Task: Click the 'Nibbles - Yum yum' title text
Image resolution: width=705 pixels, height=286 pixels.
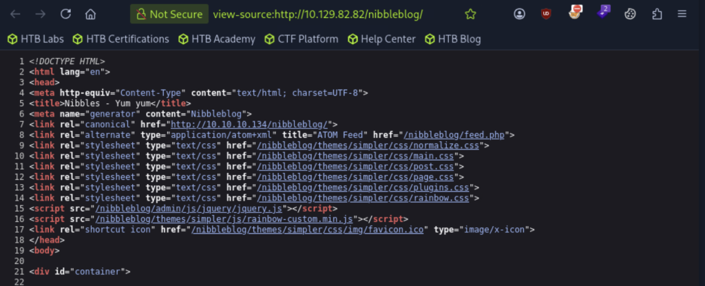Action: pos(107,103)
